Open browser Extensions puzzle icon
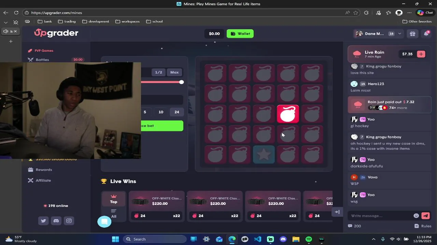The width and height of the screenshot is (437, 245). pos(366,13)
